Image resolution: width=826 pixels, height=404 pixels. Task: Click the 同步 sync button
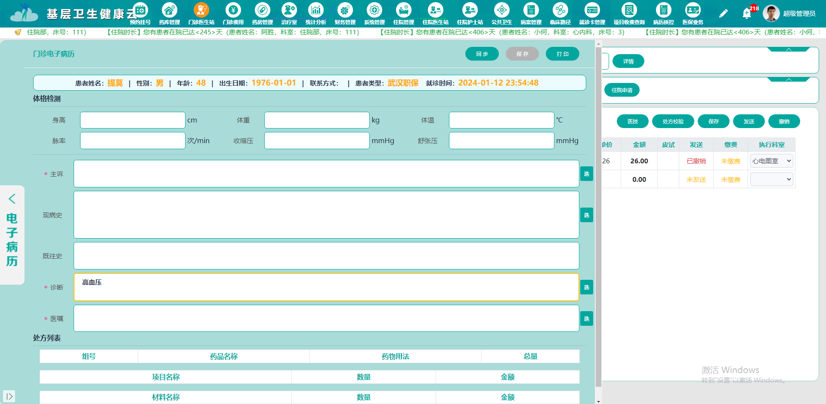pyautogui.click(x=482, y=54)
